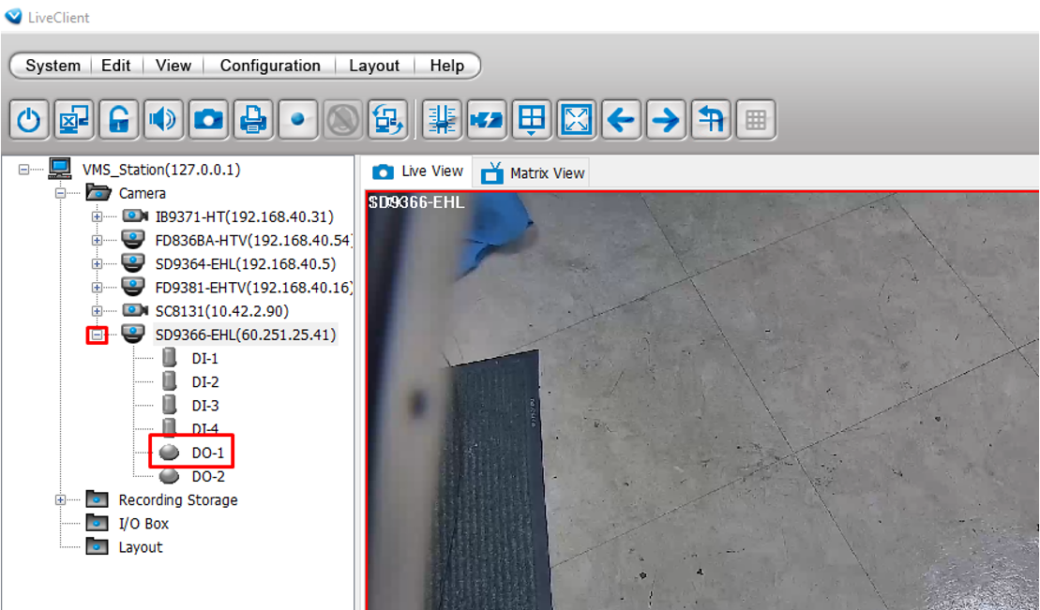
Task: Click the padlock icon in the toolbar
Action: [119, 120]
